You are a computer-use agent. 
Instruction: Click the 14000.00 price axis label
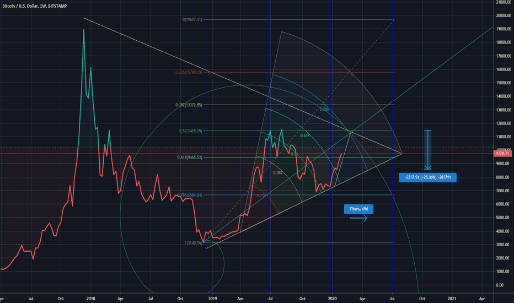(503, 96)
